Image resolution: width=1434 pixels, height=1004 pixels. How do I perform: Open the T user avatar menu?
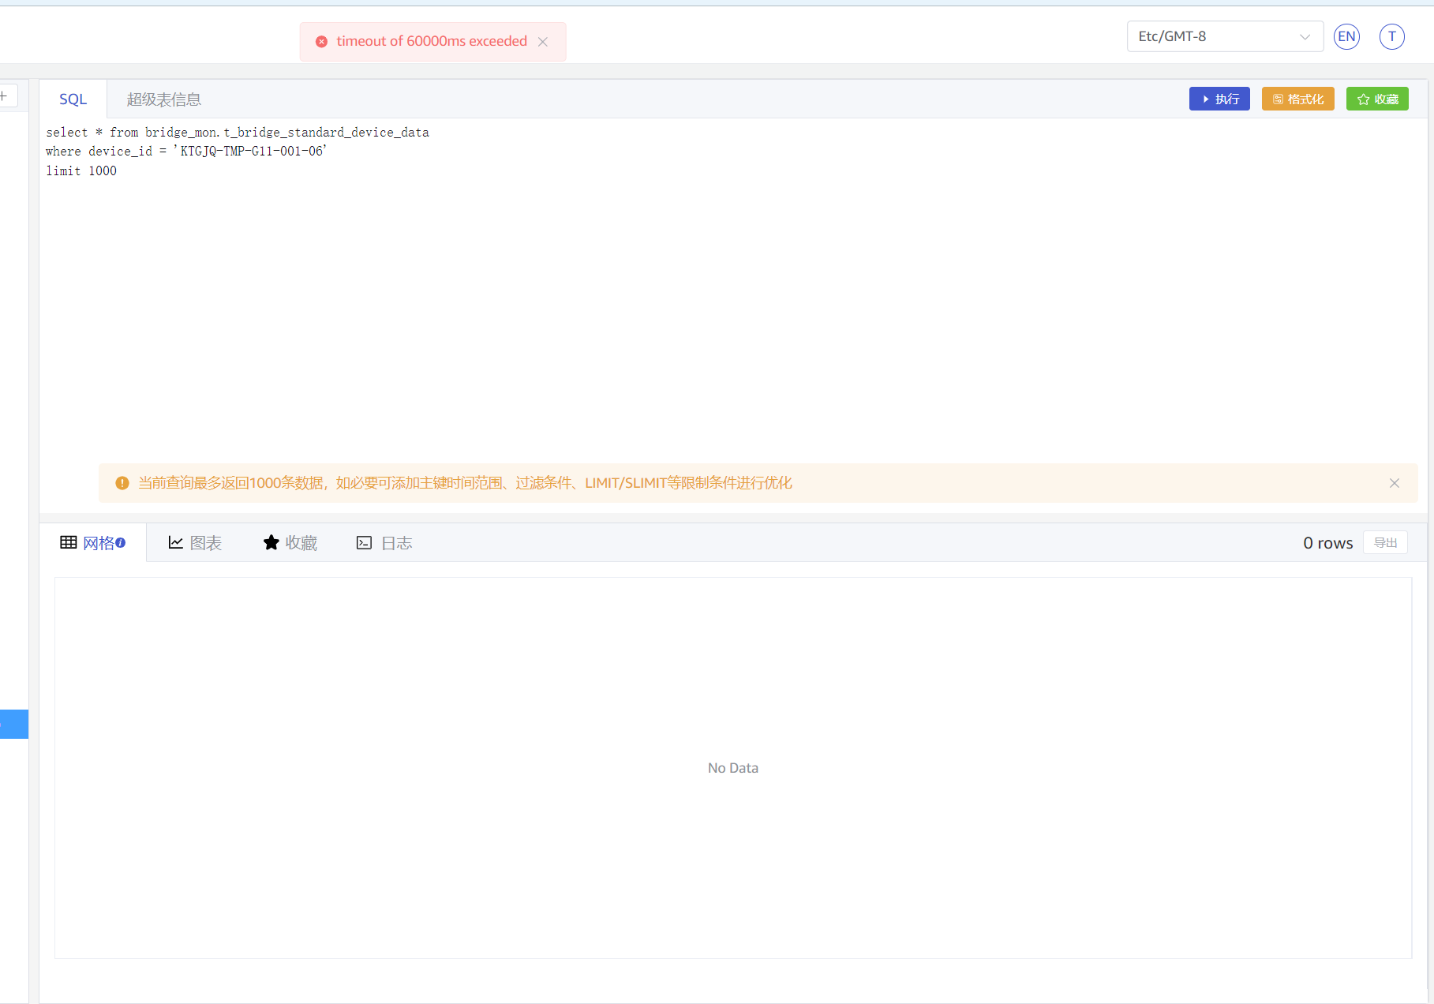pyautogui.click(x=1391, y=36)
